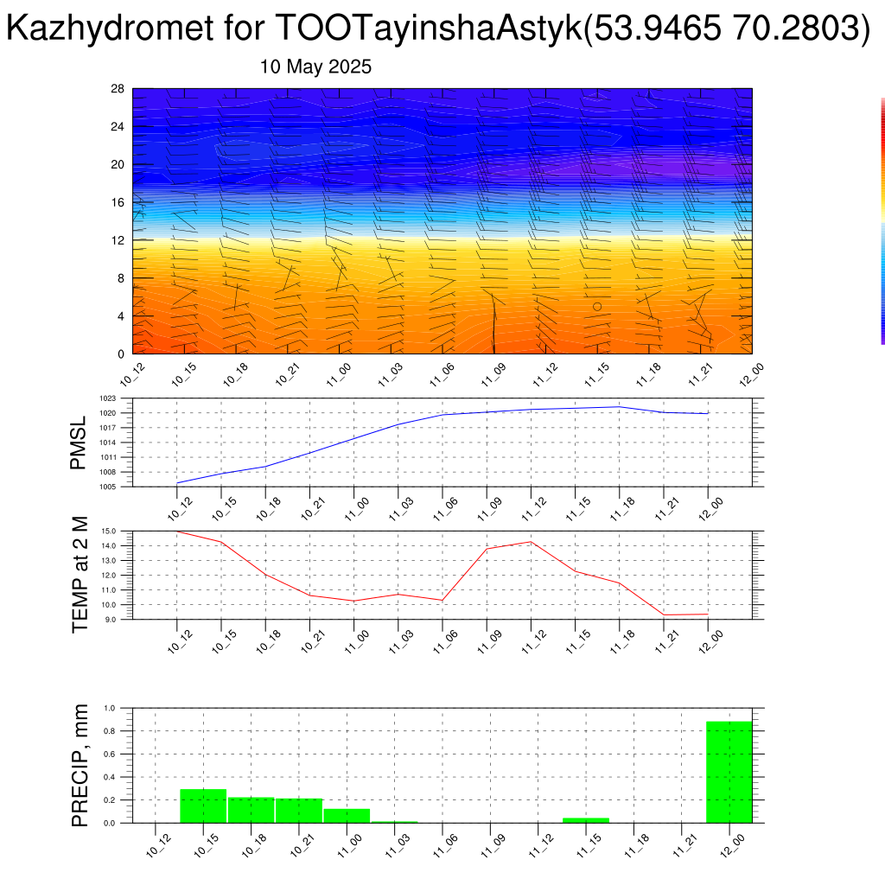Image resolution: width=885 pixels, height=885 pixels.
Task: Click the 9.0 value on the temperature axis
Action: coord(111,619)
